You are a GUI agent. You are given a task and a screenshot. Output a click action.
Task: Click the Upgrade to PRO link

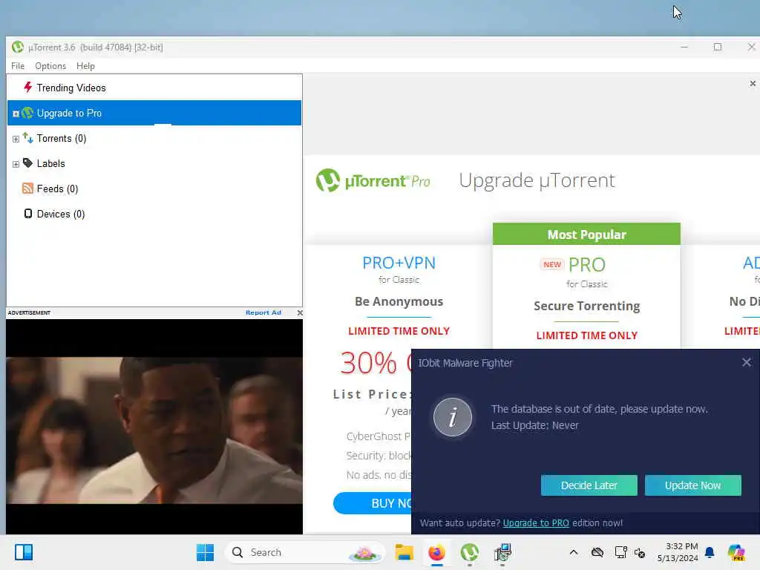click(536, 523)
